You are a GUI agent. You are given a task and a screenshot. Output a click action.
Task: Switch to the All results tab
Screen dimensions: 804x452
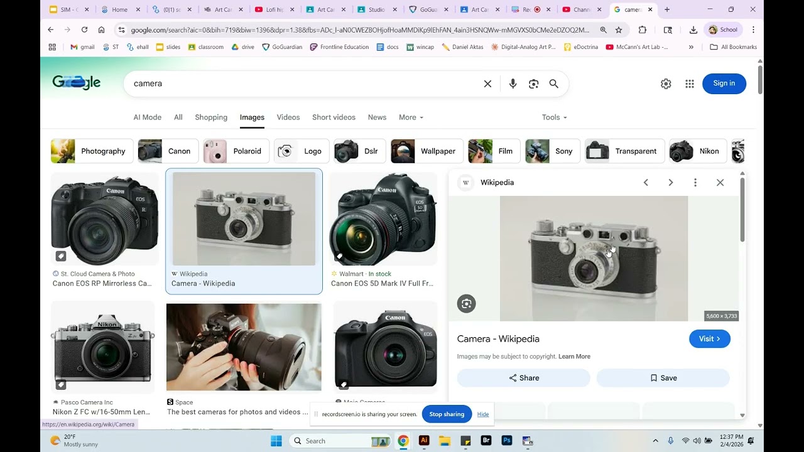click(x=178, y=117)
